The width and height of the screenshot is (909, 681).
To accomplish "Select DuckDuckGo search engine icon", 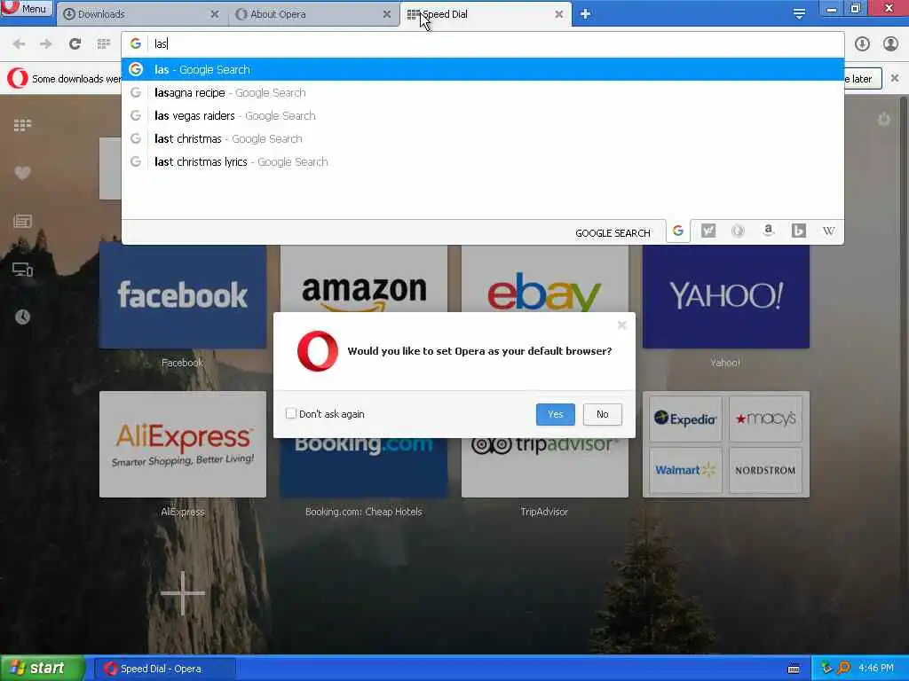I will 738,231.
